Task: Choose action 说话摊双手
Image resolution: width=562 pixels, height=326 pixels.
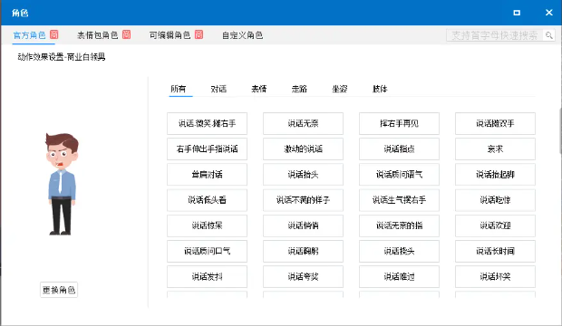Action: click(495, 123)
